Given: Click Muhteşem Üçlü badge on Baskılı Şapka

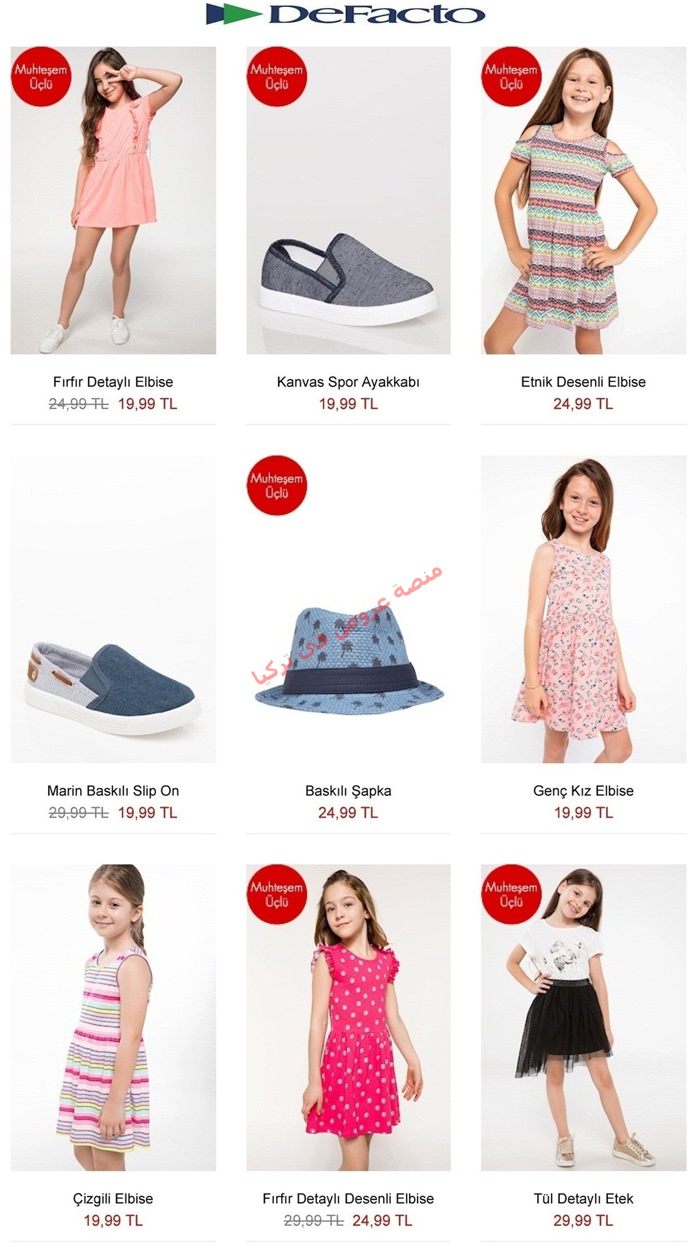Looking at the screenshot, I should (x=277, y=485).
